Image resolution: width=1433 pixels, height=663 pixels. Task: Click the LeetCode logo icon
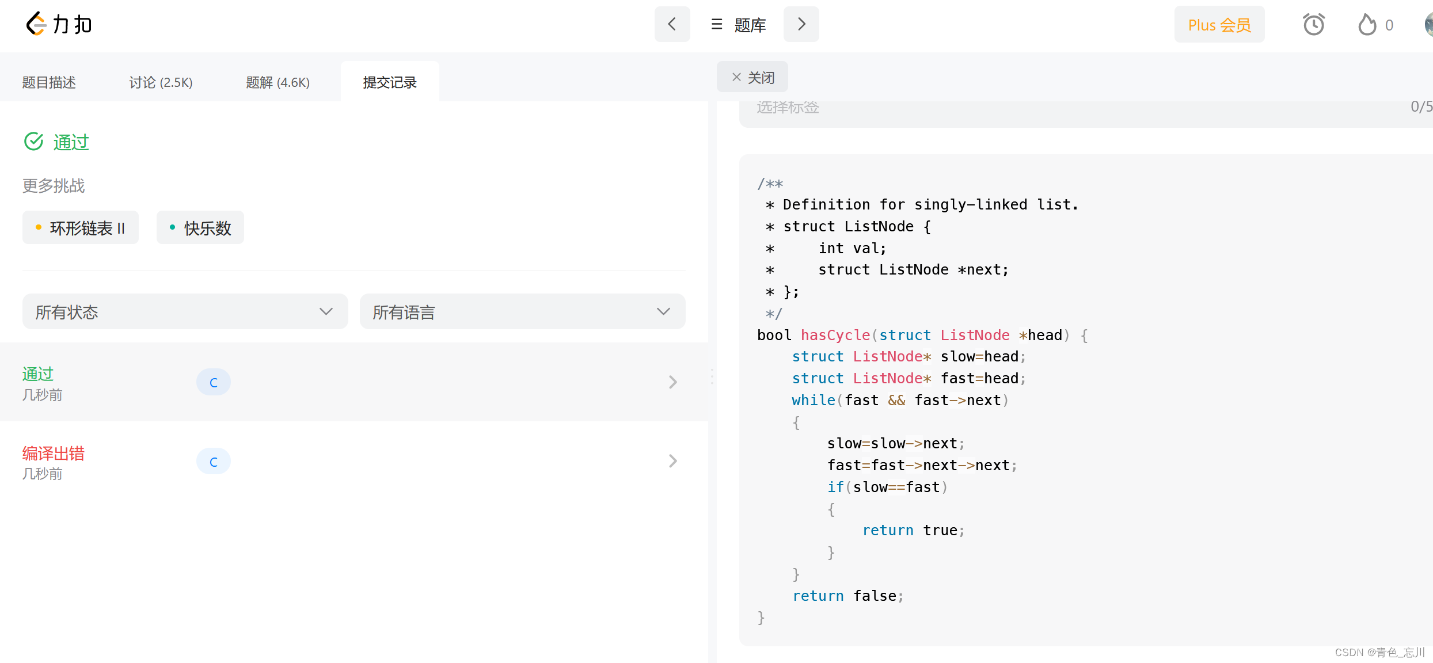click(x=36, y=24)
